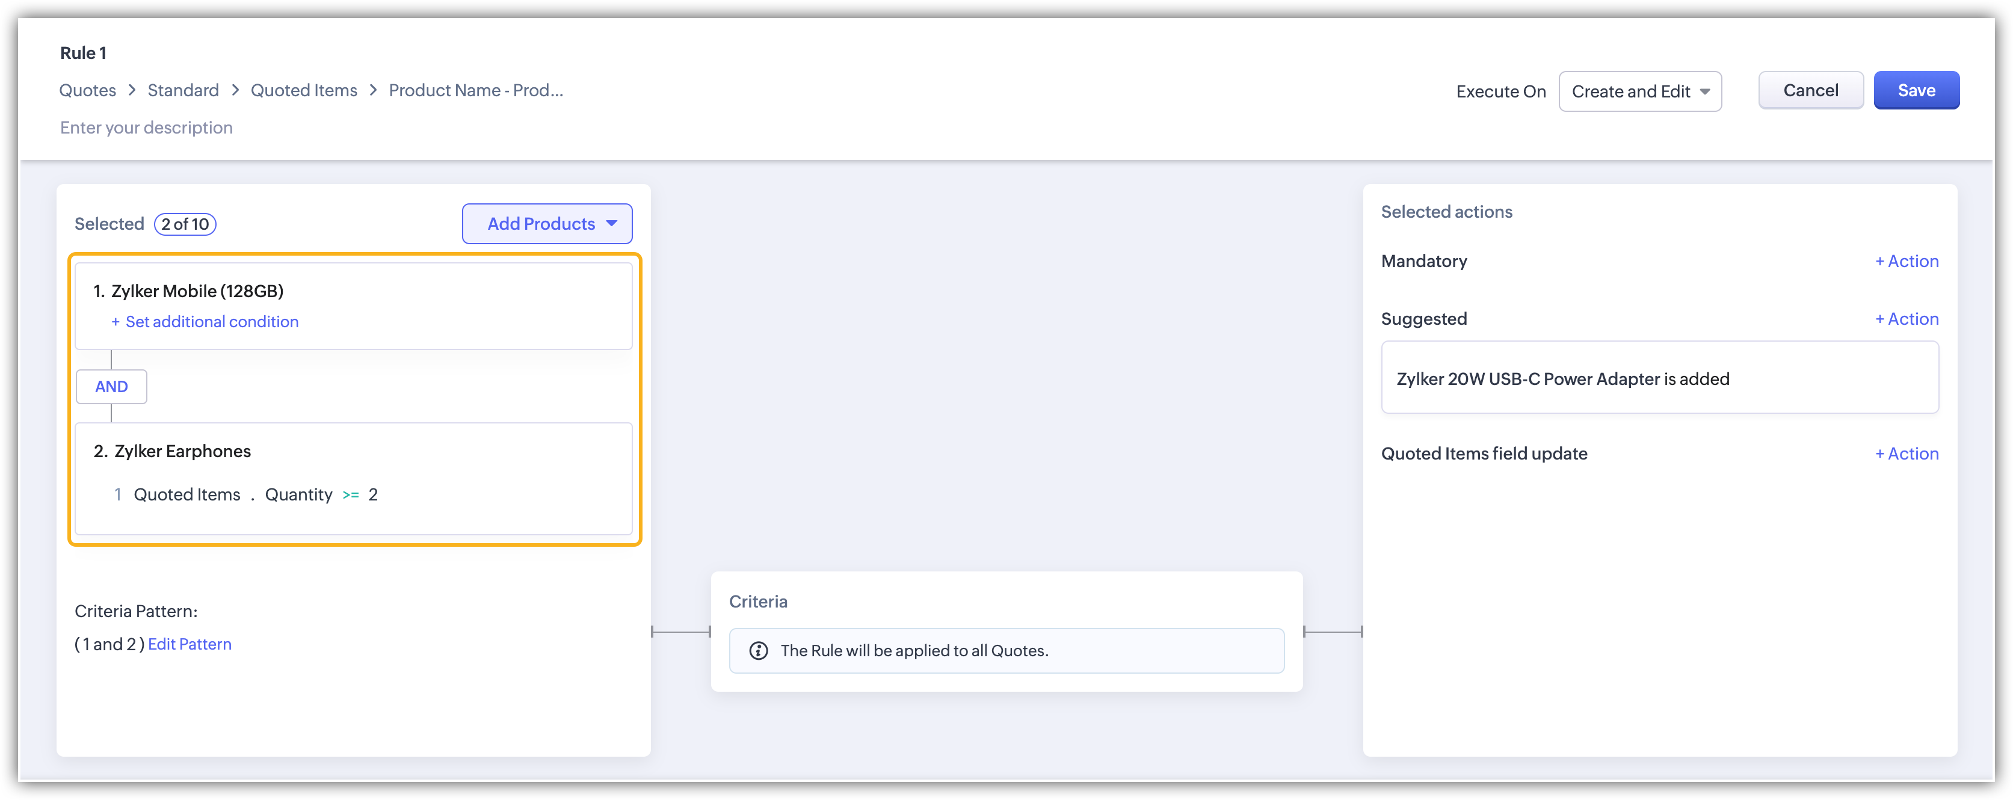Click the Criteria applied-to-all-Quotes box
Screen dimensions: 2013x800
coord(1006,651)
